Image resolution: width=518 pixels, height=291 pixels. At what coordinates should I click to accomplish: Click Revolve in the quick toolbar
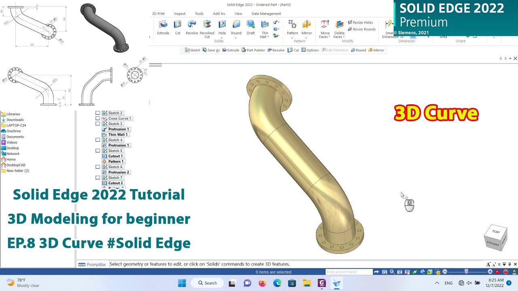click(276, 50)
